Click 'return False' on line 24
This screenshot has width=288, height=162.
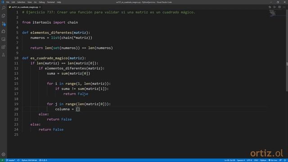pyautogui.click(x=51, y=130)
